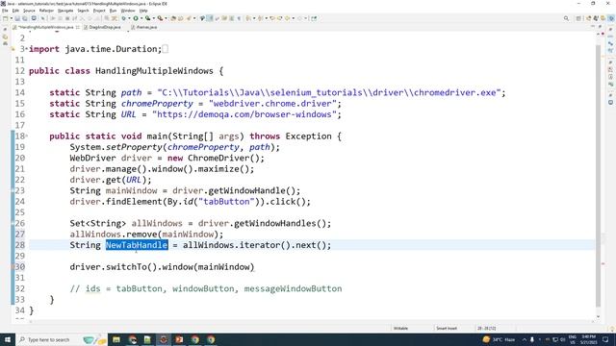Screen dimensions: 616x346
Task: Expand the collapsed import block at line 3
Action: [x=27, y=49]
